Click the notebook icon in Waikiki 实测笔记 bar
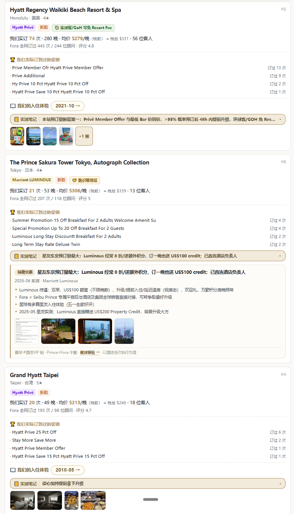The height and width of the screenshot is (514, 294). (16, 119)
